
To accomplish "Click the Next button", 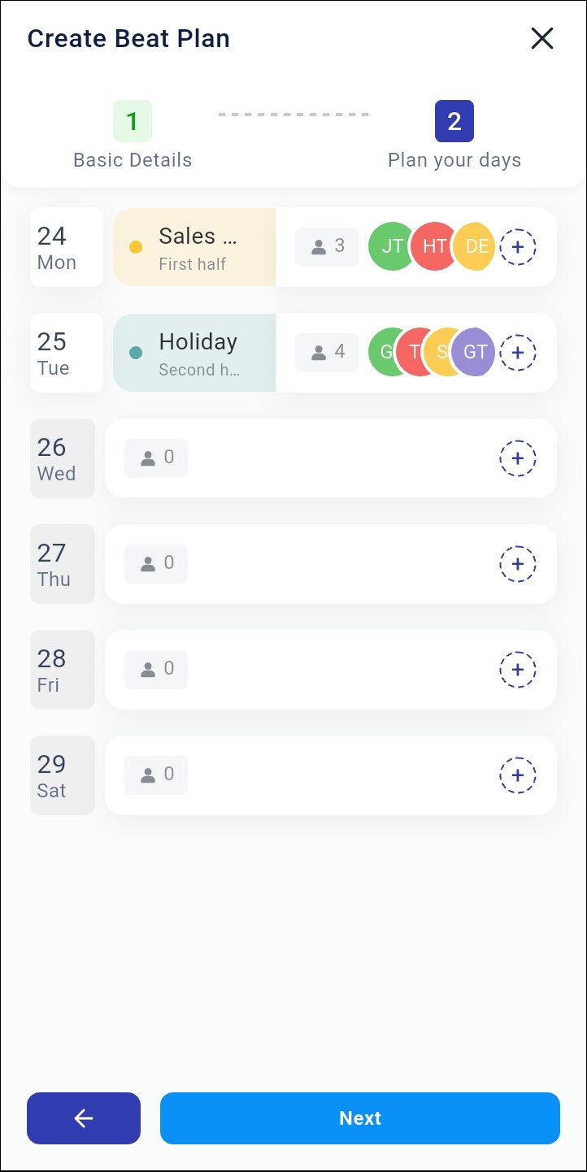I will pos(360,1118).
